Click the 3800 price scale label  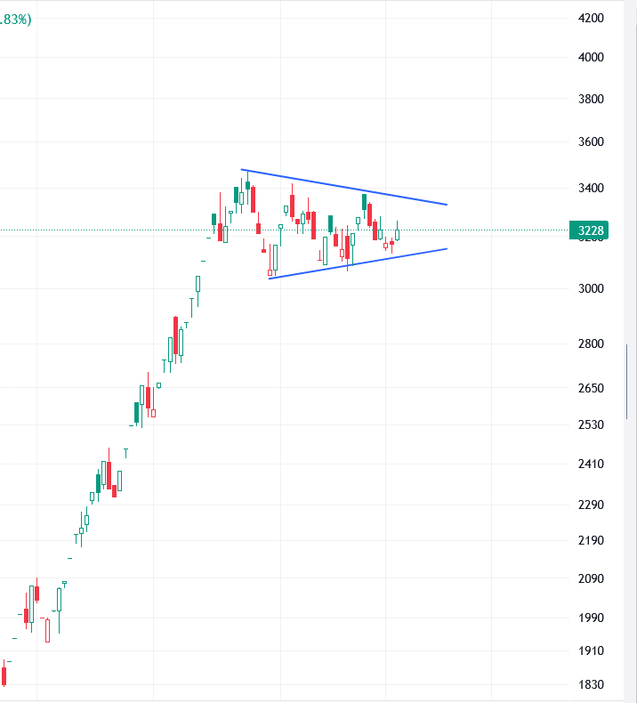click(x=591, y=99)
